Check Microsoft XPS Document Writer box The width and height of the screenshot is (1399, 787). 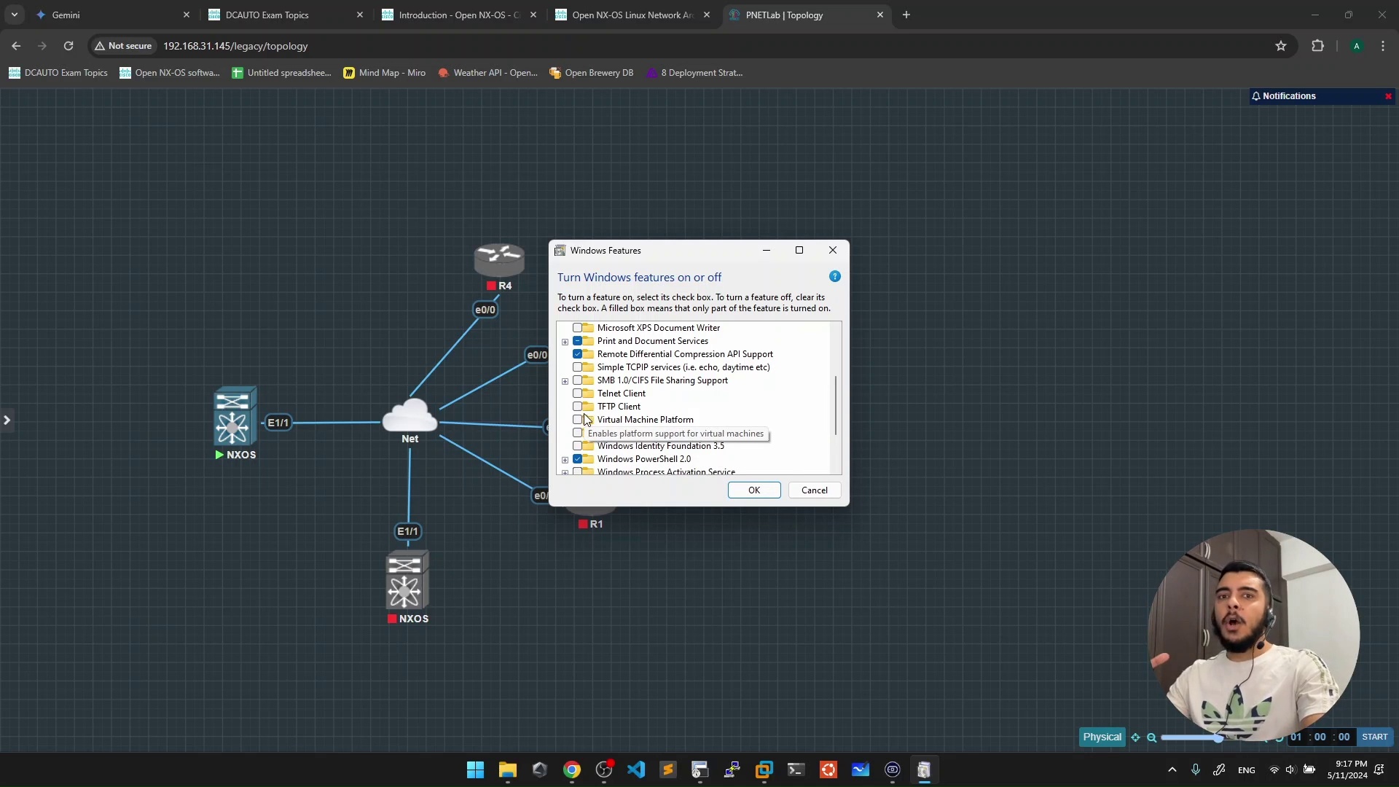tap(578, 328)
